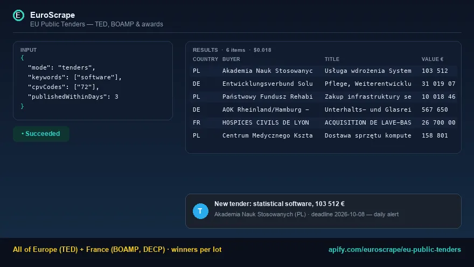This screenshot has width=474, height=267.
Task: Click the alert details with deadline 2026-10-08
Action: coord(306,214)
